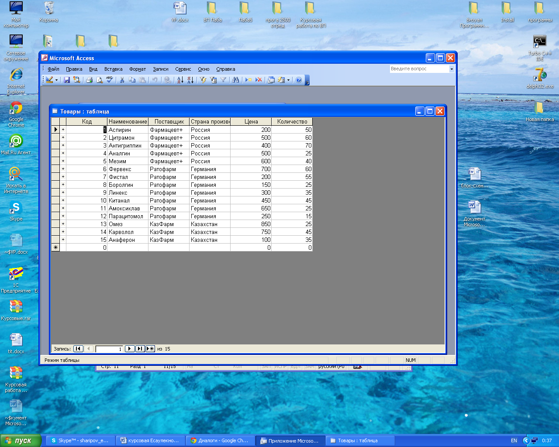Open the Правка menu

(x=74, y=69)
